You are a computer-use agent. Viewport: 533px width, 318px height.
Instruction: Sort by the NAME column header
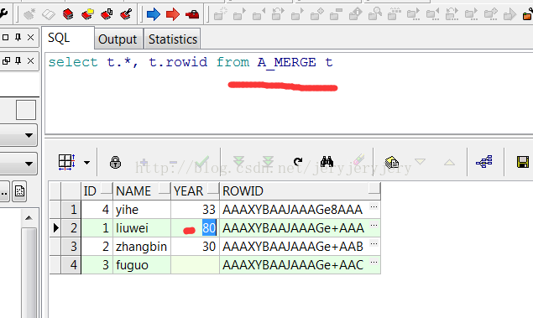click(142, 191)
